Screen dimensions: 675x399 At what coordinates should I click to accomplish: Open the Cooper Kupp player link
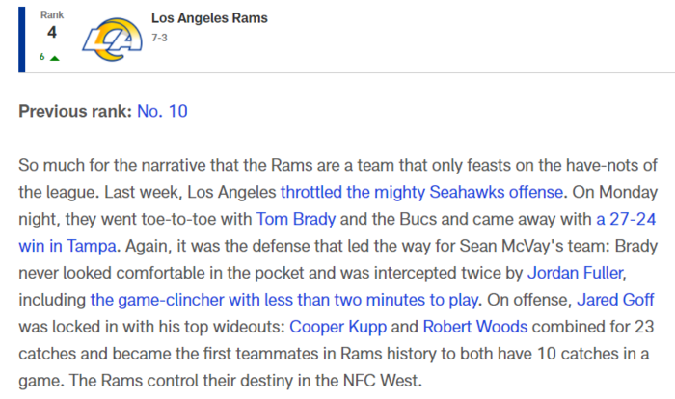pos(337,327)
